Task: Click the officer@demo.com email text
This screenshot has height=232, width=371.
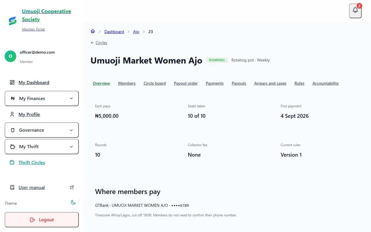Action: coord(37,52)
